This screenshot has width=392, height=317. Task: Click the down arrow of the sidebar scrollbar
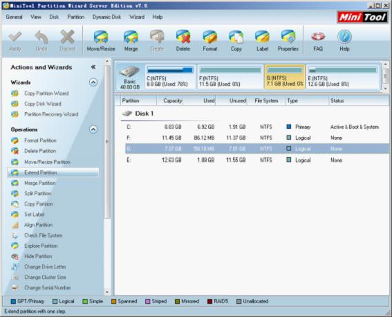(x=107, y=292)
